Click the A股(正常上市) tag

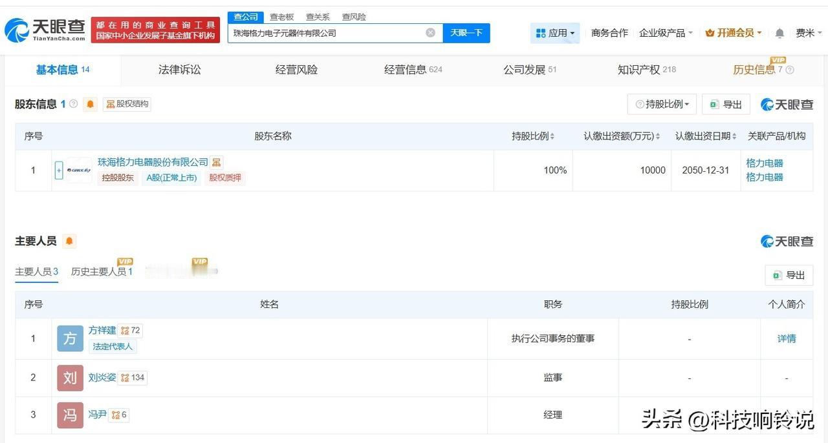pyautogui.click(x=171, y=178)
